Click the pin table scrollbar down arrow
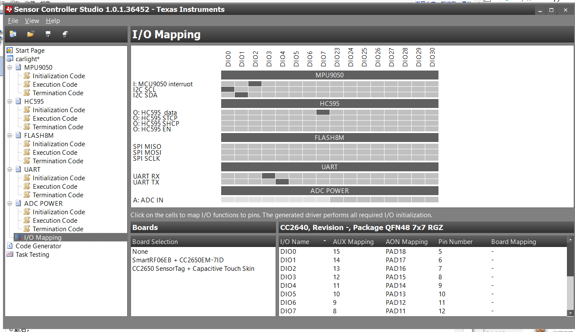This screenshot has height=332, width=575. 570,312
